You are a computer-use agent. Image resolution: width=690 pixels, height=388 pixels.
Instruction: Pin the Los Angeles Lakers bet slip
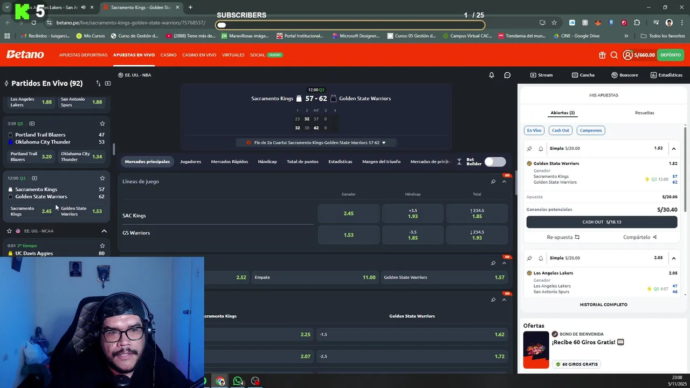529,258
